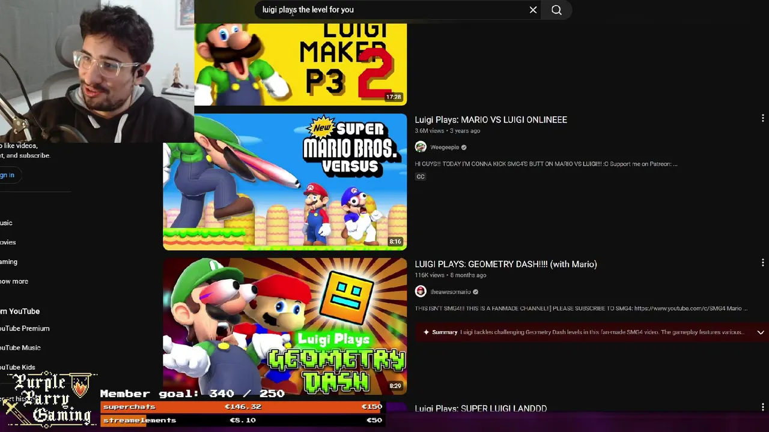Open the Luigi Plays Geometry Dash thumbnail
Viewport: 769px width, 432px height.
(285, 326)
